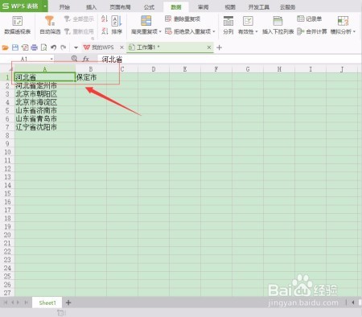Expand the quick access toolbar dropdown
This screenshot has width=362, height=317.
[76, 47]
